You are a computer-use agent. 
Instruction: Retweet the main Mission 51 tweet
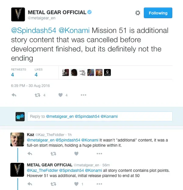pos(38,95)
